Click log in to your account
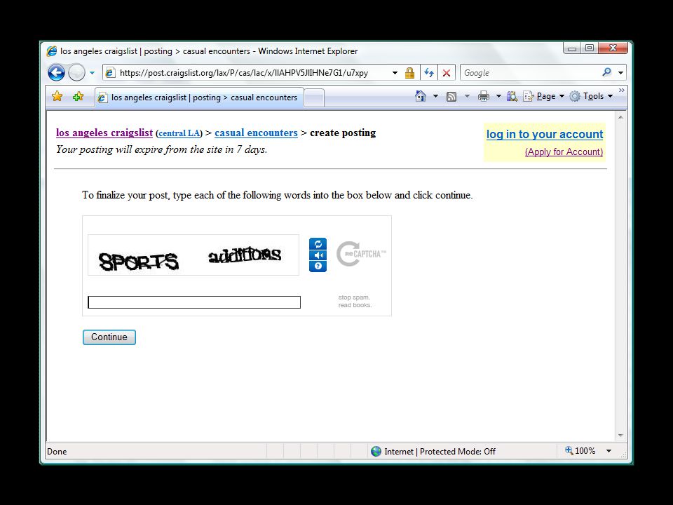 [545, 134]
